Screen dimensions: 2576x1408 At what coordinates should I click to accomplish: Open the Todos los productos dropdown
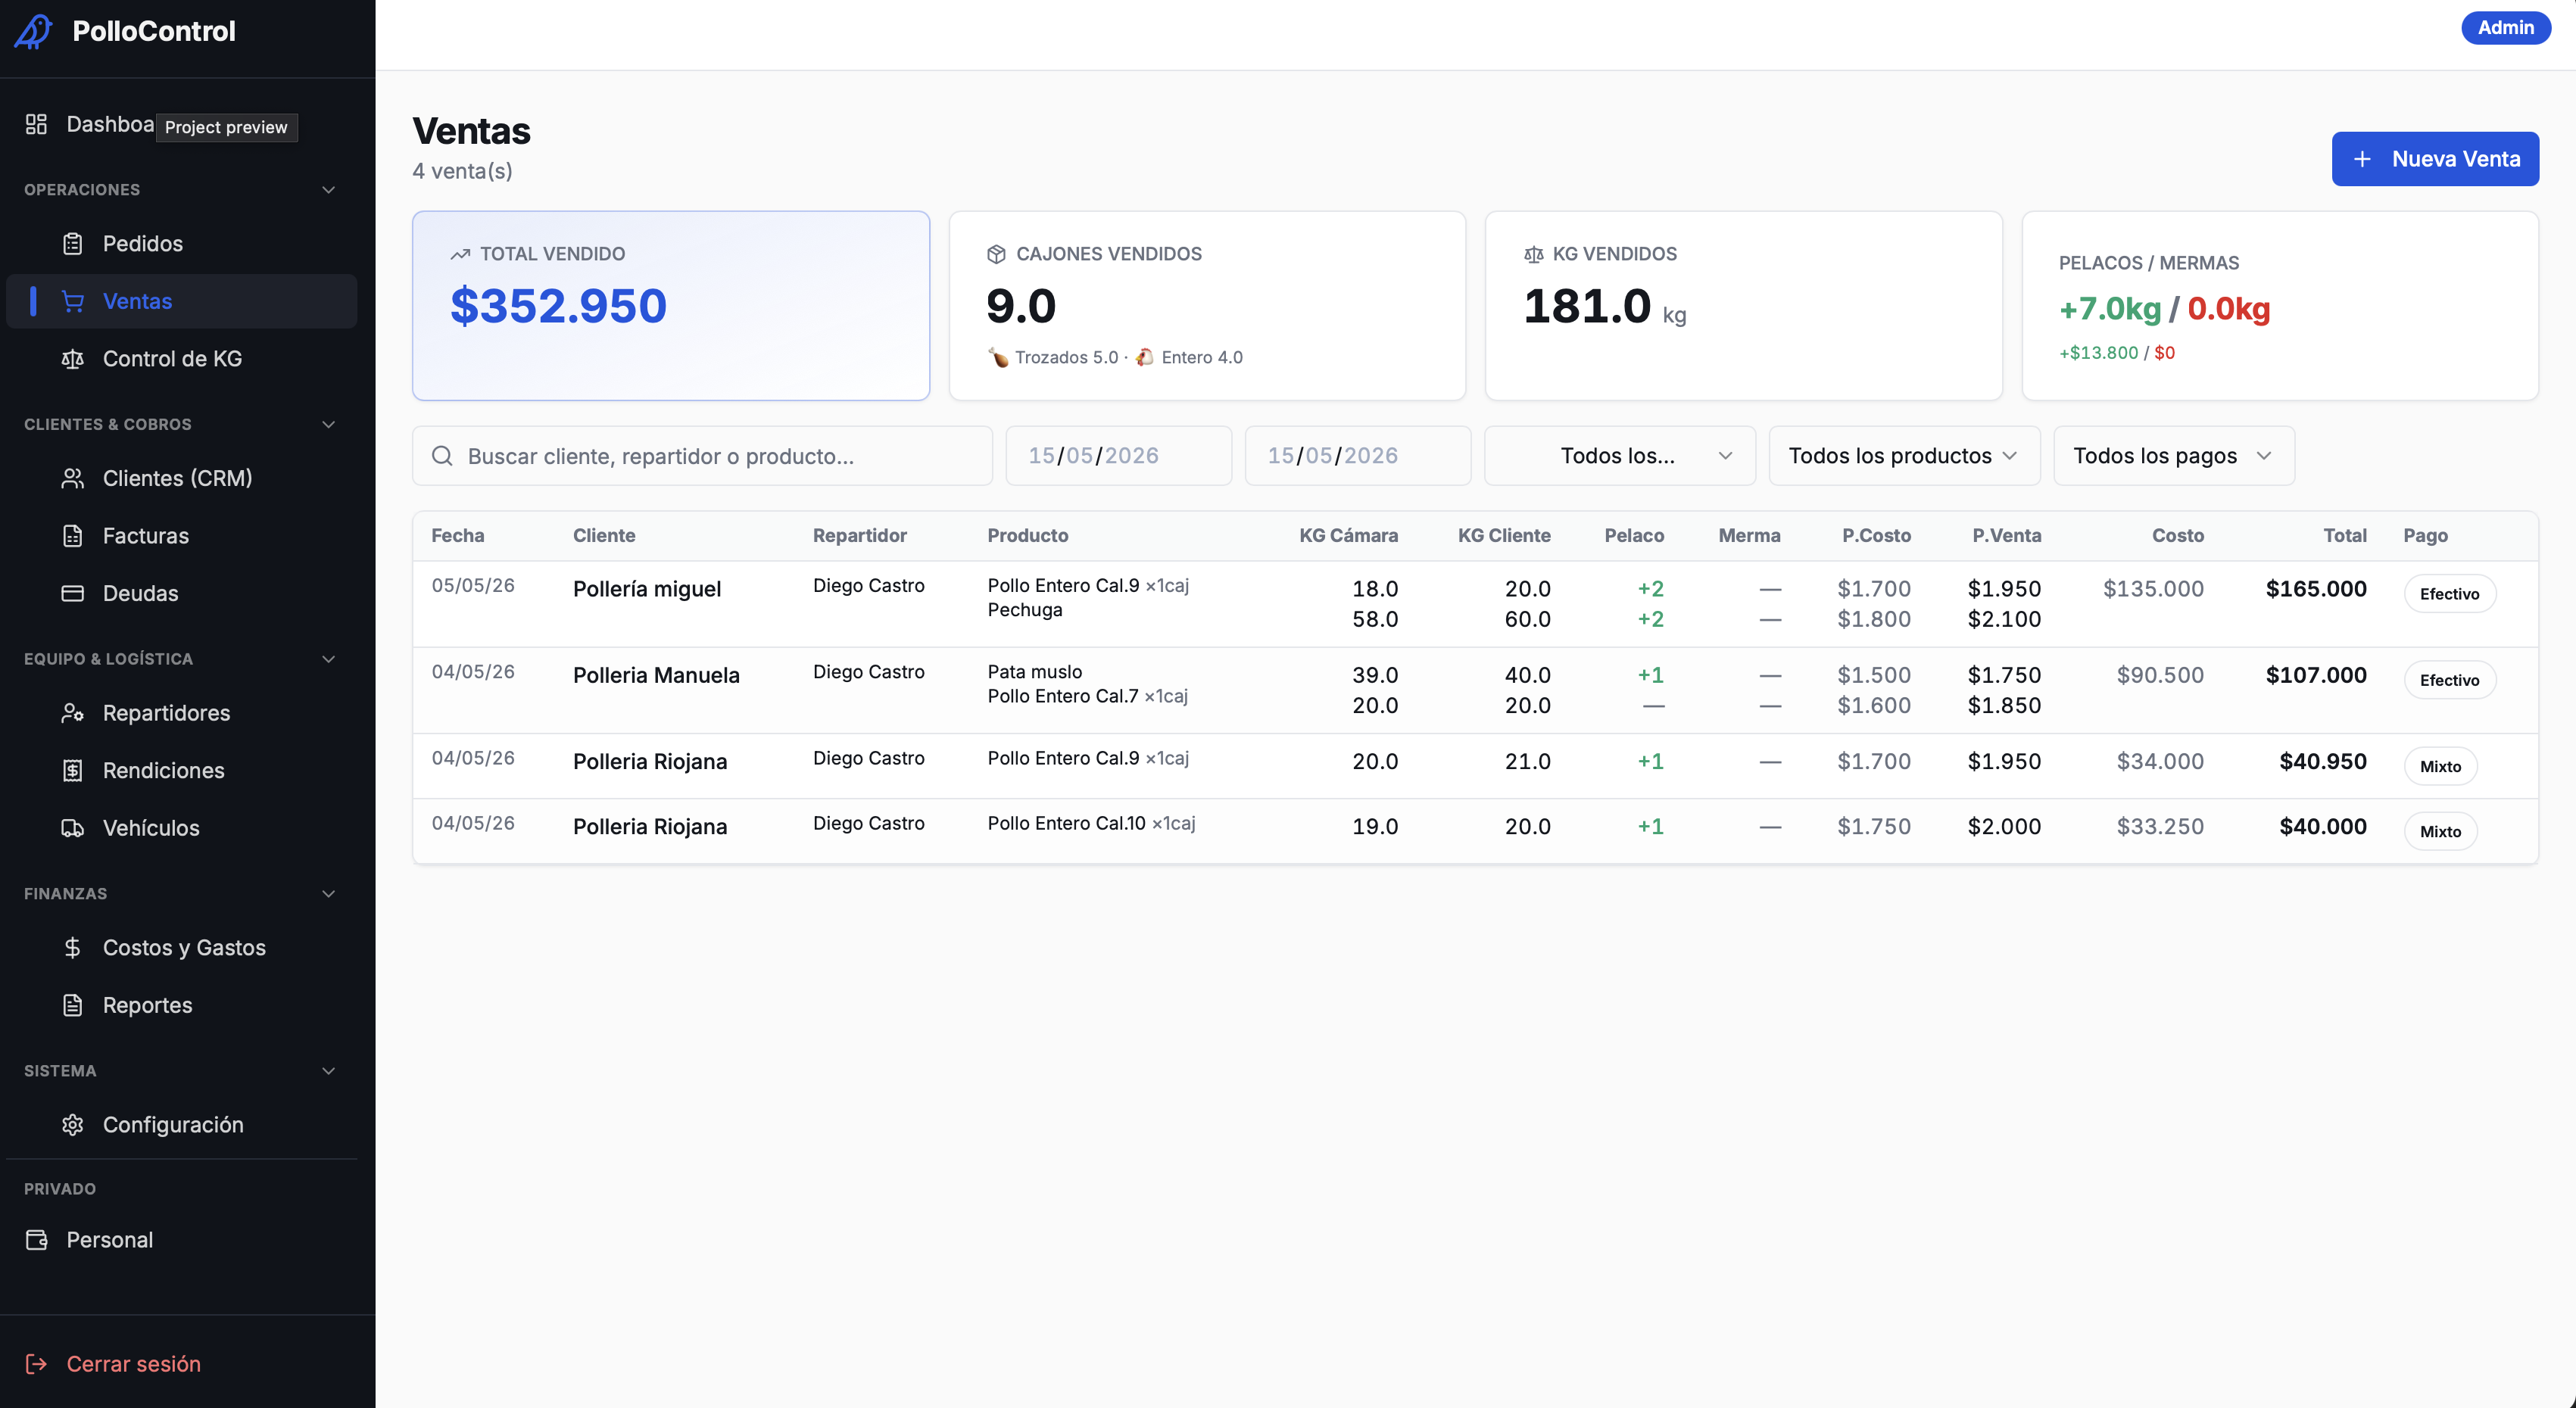coord(1904,456)
